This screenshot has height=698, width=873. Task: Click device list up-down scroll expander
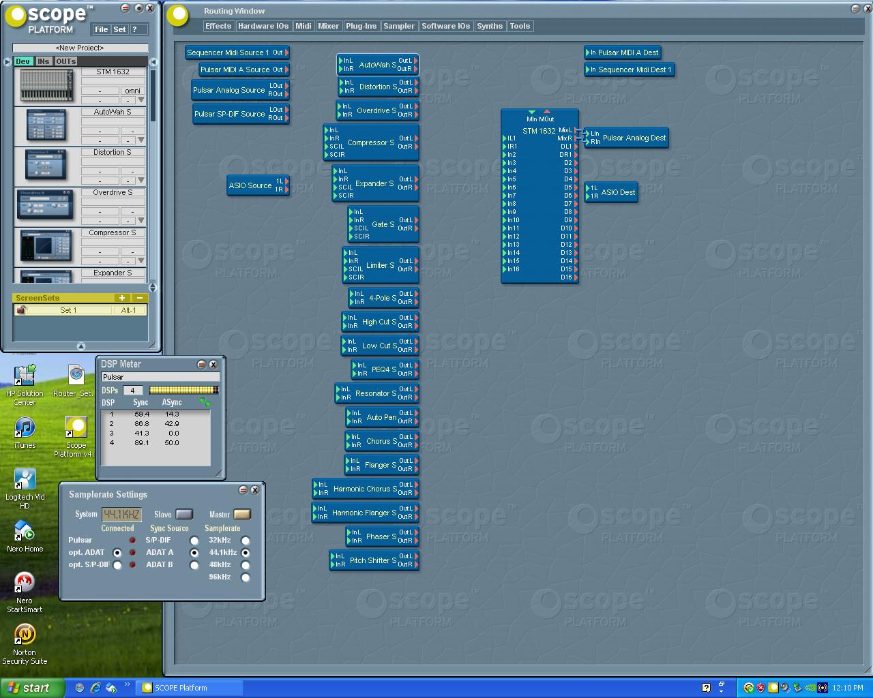[153, 287]
